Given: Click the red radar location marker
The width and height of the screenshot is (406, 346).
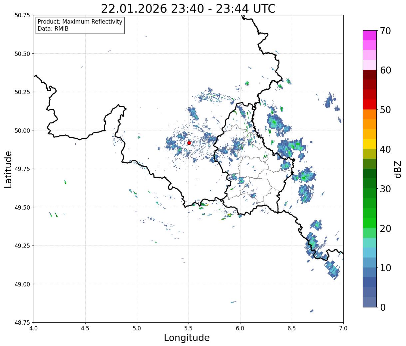Looking at the screenshot, I should [x=189, y=143].
